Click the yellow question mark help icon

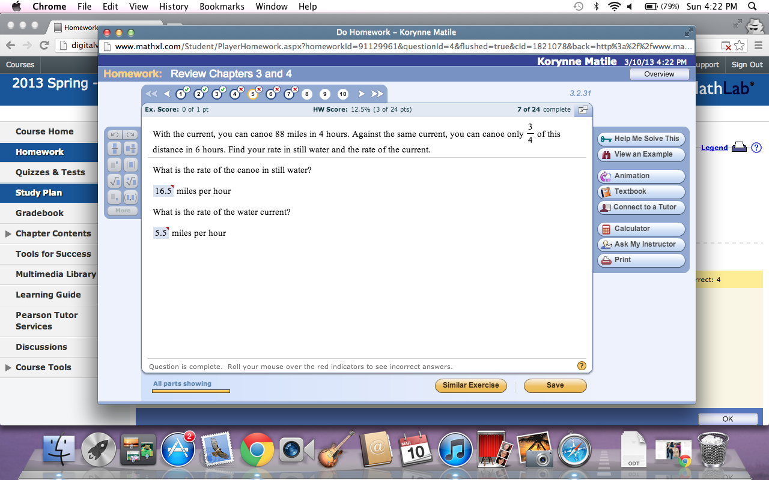pos(582,366)
